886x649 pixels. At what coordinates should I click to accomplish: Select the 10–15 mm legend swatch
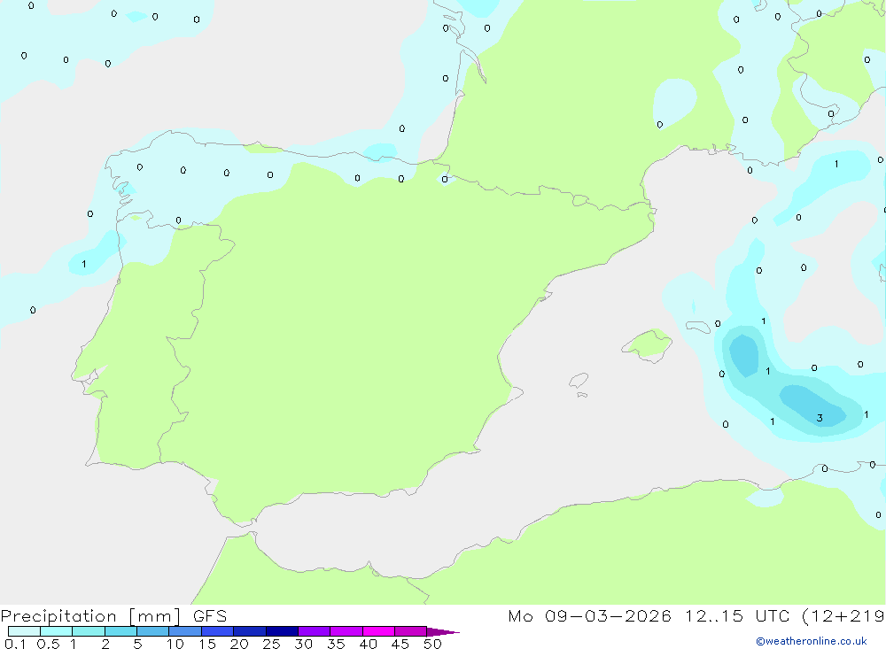[185, 631]
